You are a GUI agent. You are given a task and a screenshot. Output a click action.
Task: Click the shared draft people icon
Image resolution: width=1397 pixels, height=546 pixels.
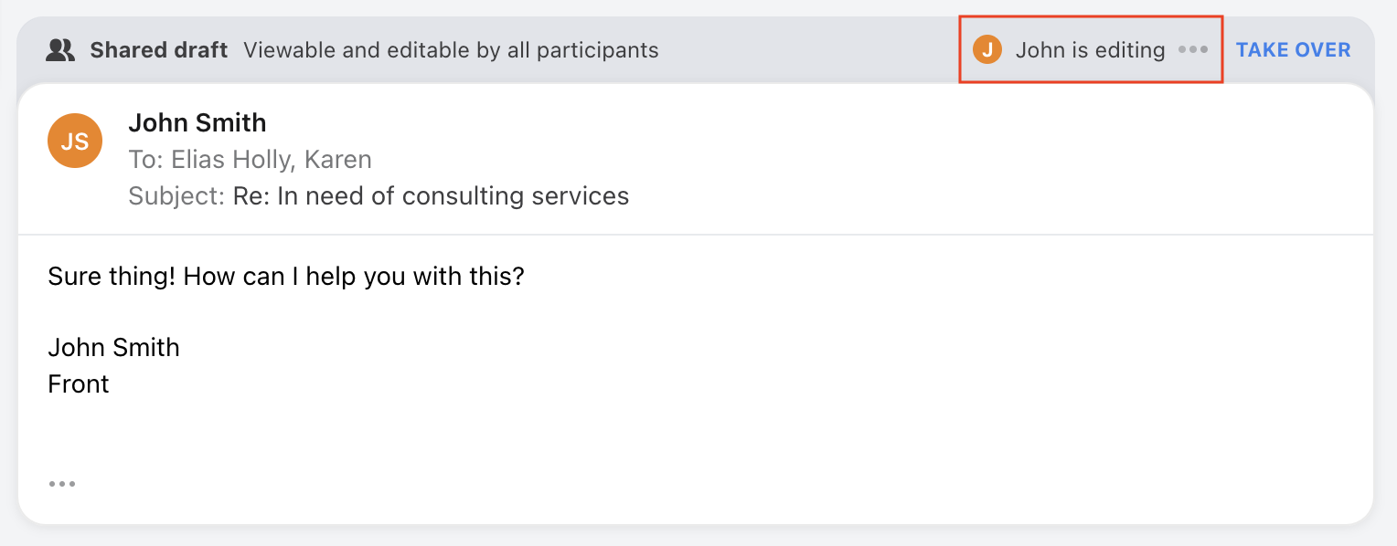(60, 50)
